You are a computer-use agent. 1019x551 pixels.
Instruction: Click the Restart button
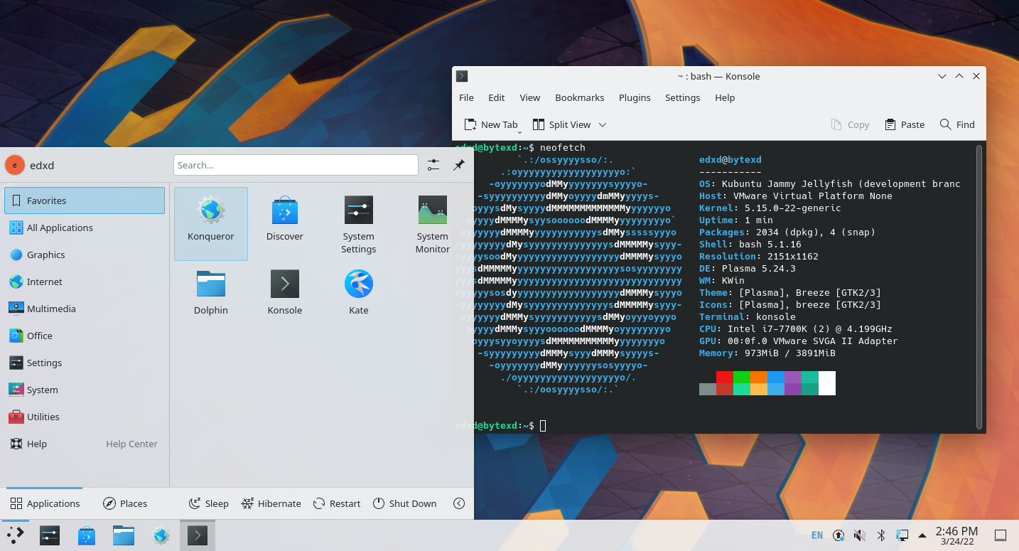337,503
